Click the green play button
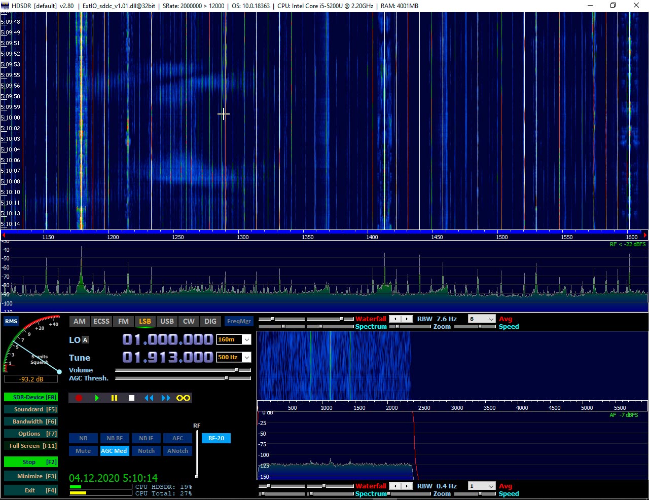Screen dimensions: 649x500 click(x=97, y=398)
